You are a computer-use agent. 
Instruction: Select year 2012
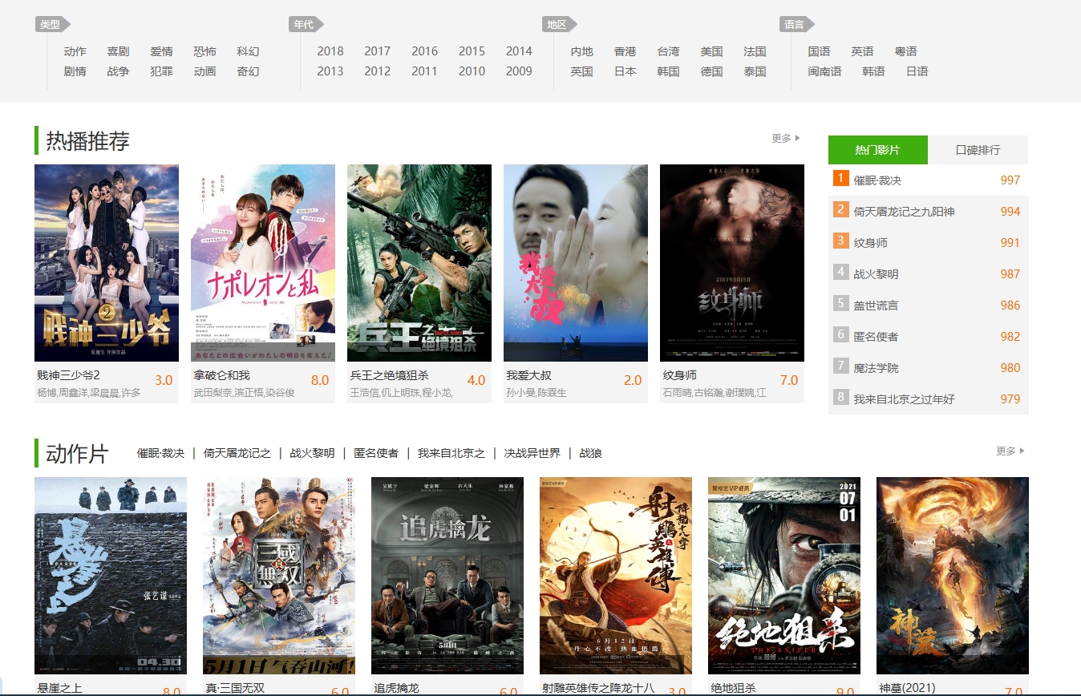[x=378, y=71]
